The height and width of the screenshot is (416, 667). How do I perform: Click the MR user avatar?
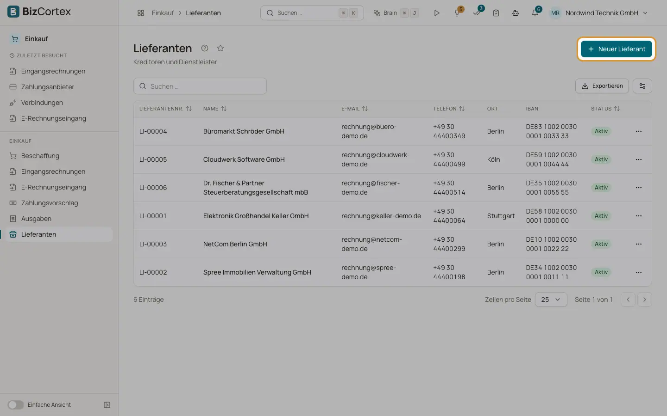click(x=555, y=13)
